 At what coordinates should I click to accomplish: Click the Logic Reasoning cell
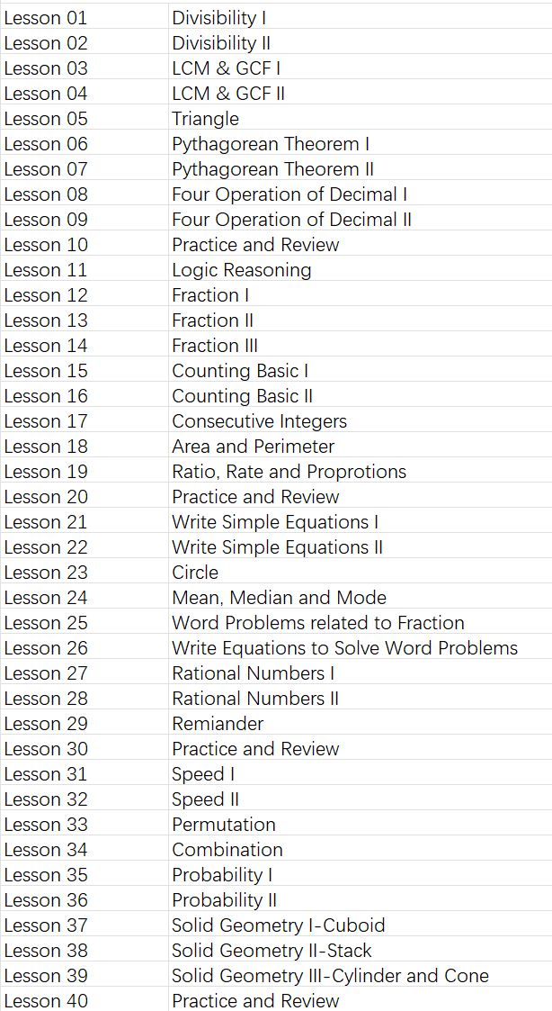pyautogui.click(x=360, y=269)
